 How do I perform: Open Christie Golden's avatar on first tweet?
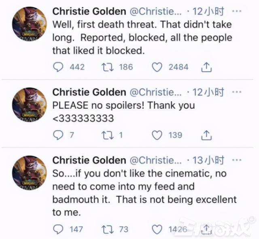point(30,24)
